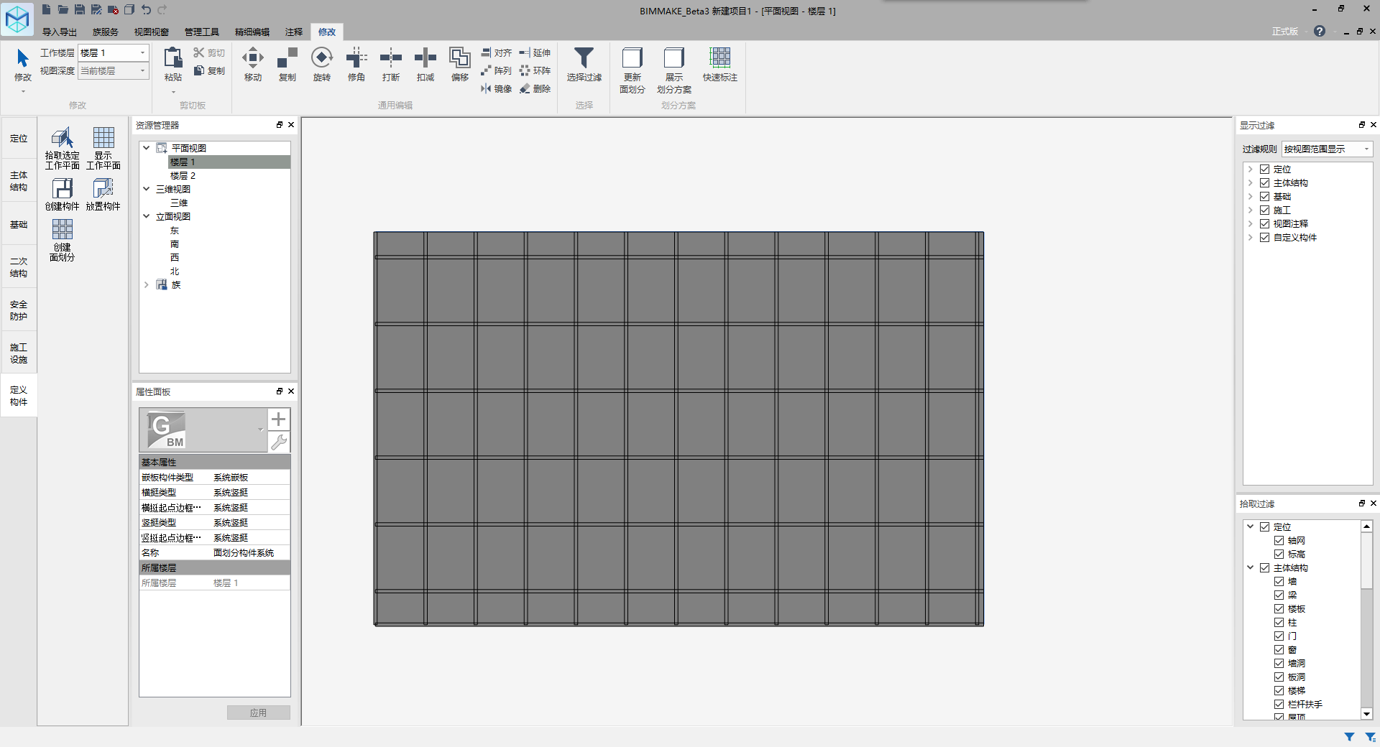Open the 导入导出 ribbon tab
The width and height of the screenshot is (1380, 747).
pos(60,32)
